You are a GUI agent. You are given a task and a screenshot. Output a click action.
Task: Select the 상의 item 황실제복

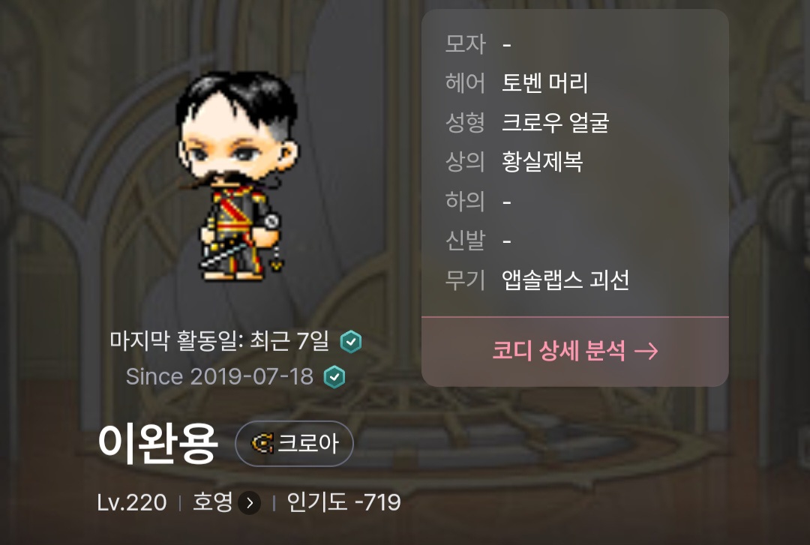[x=542, y=162]
